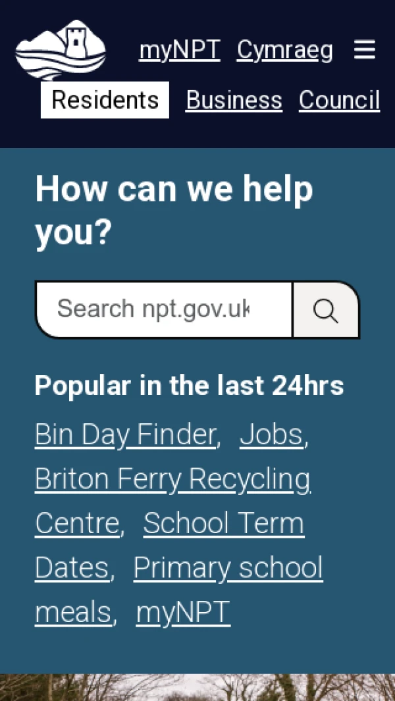Visit the Jobs popular link

pyautogui.click(x=271, y=434)
